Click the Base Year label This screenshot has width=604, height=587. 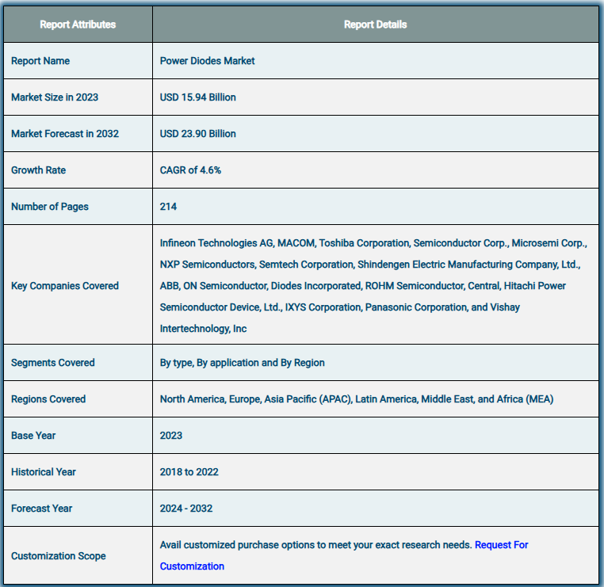(33, 436)
